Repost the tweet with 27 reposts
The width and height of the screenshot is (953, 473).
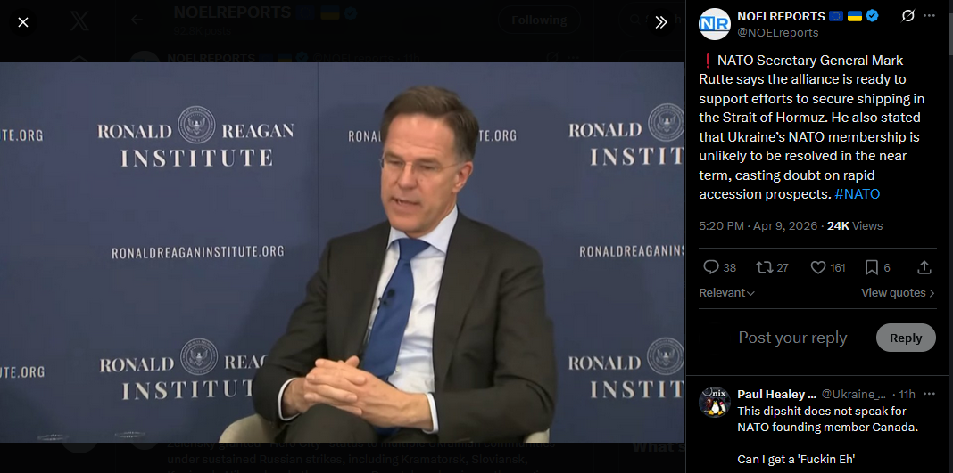pos(763,267)
